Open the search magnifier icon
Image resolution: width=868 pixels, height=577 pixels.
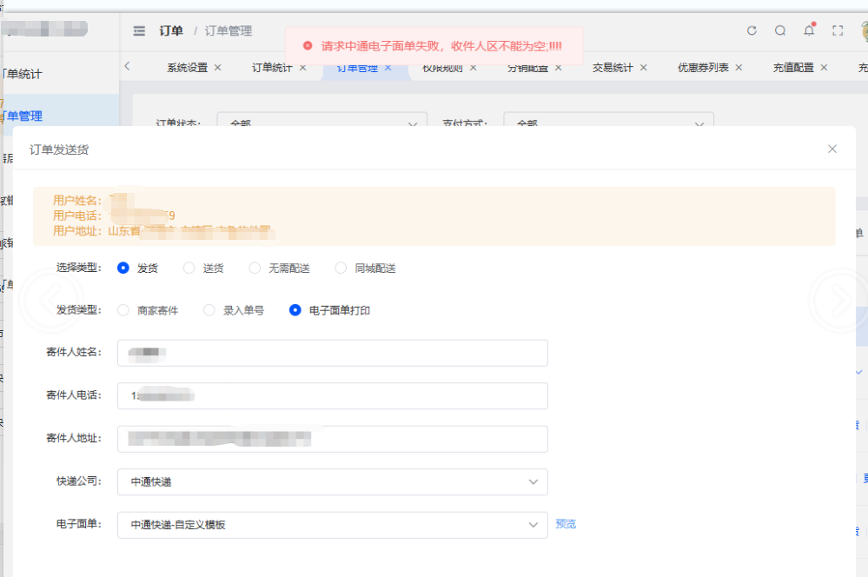[x=780, y=30]
